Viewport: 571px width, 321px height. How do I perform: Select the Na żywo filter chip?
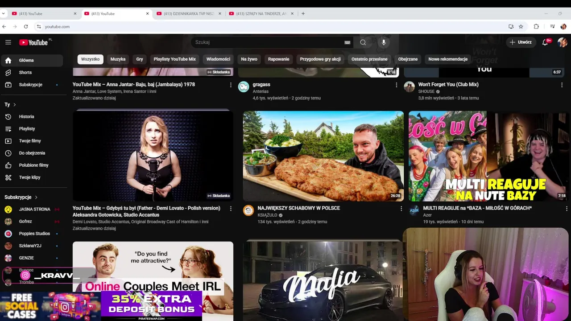coord(249,59)
